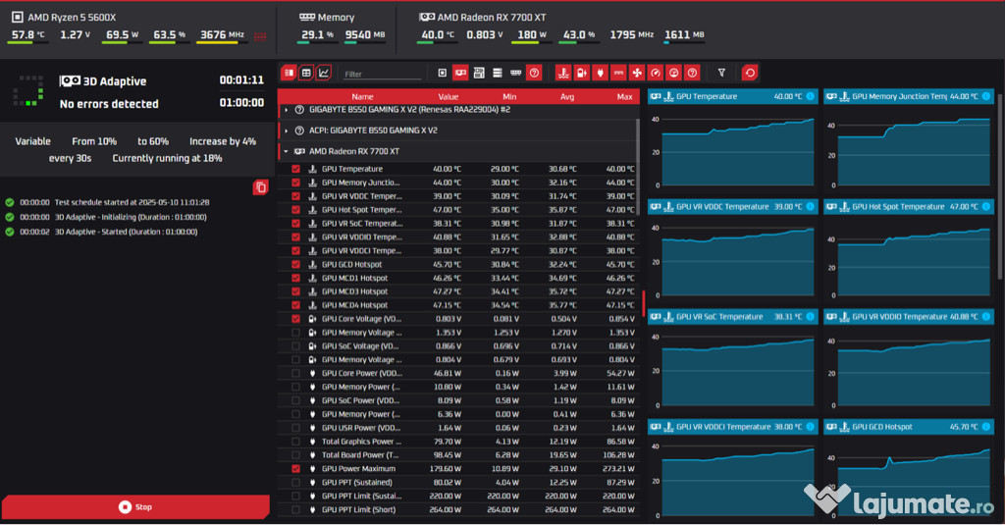Click the GPU MCD3 Hotspot row name
Image resolution: width=1005 pixels, height=525 pixels.
click(x=354, y=291)
